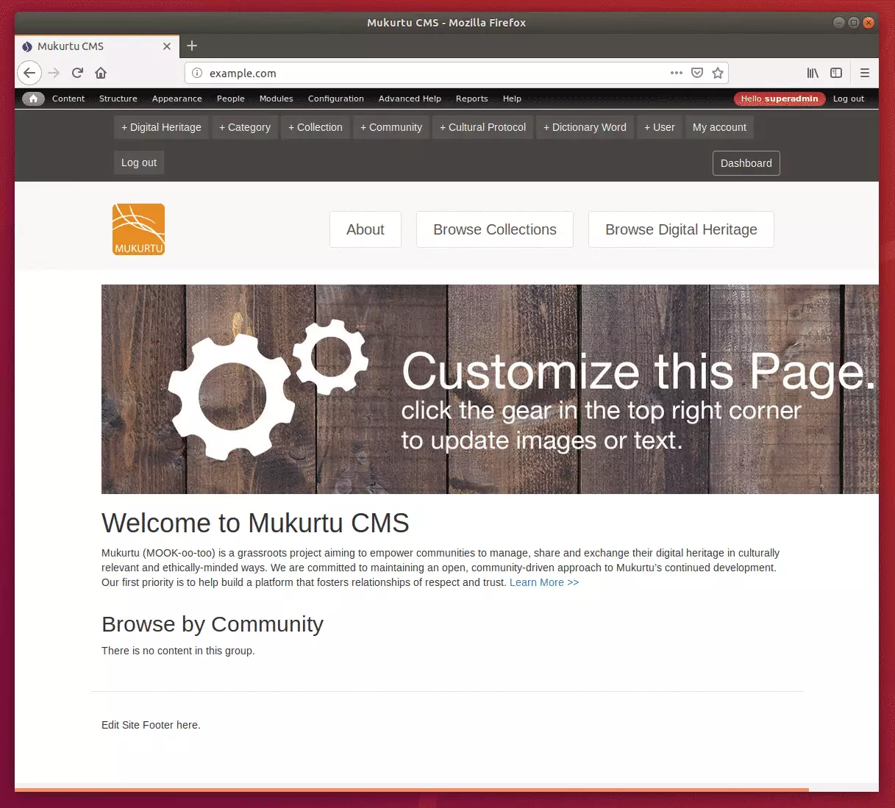The height and width of the screenshot is (808, 895).
Task: Go back with browser back arrow
Action: click(x=29, y=73)
